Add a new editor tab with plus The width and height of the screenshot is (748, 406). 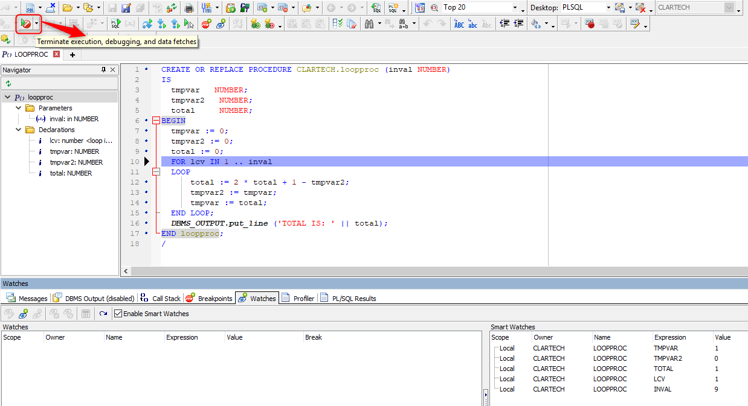tap(73, 55)
